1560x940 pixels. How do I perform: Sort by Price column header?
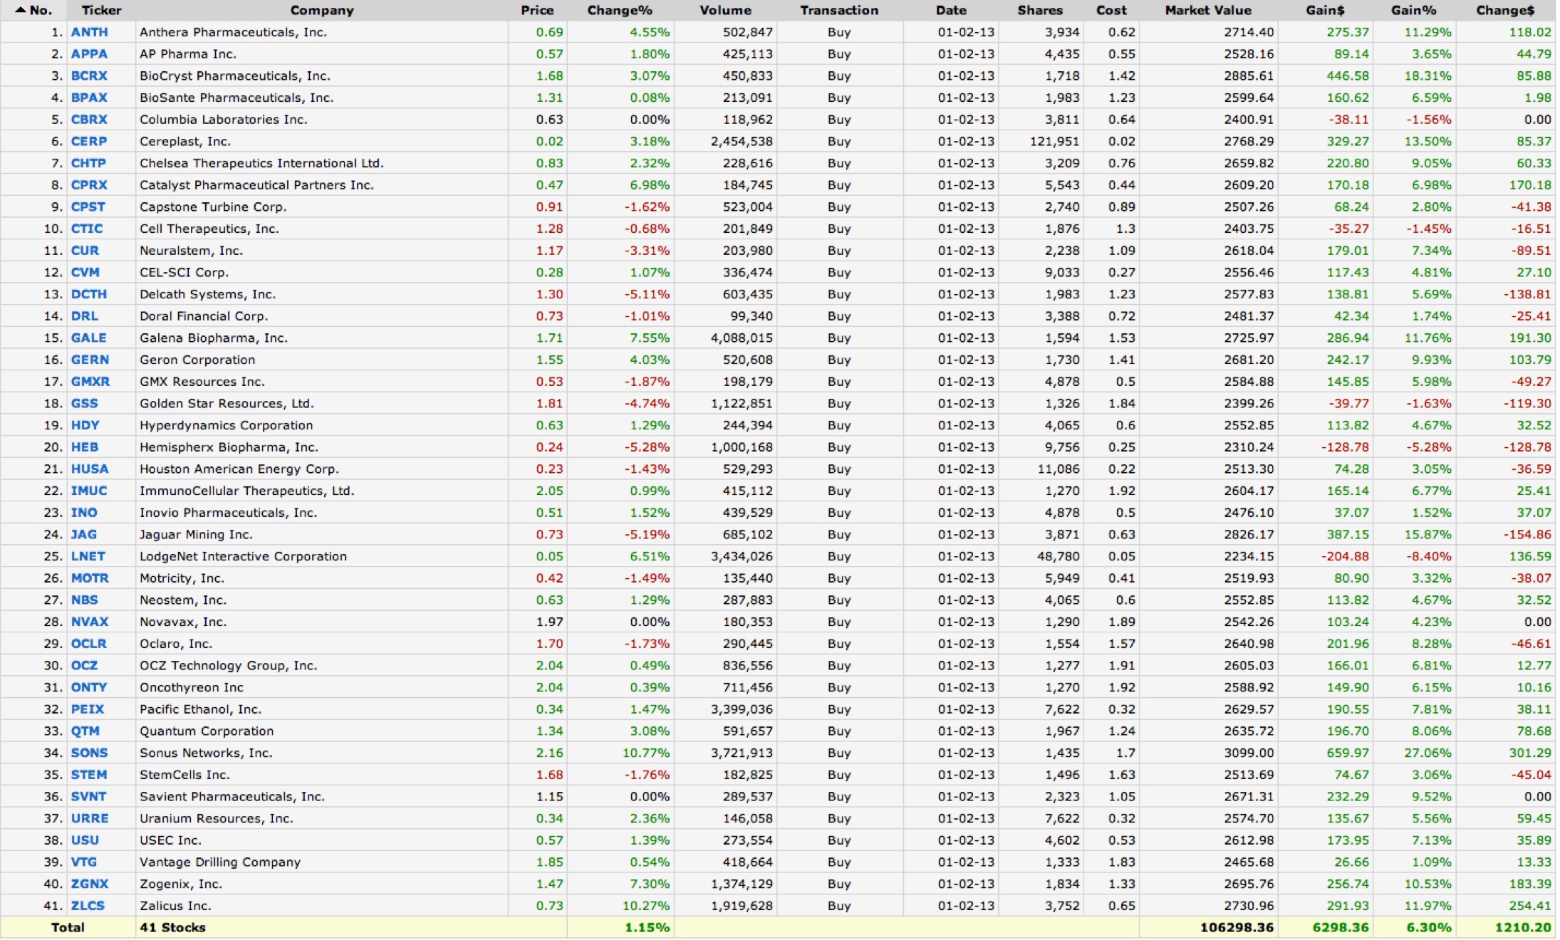[x=537, y=10]
